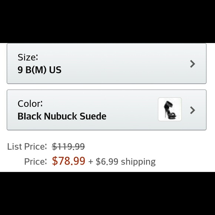This screenshot has height=215, width=215.
Task: Tap the $6.99 shipping amount
Action: [107, 162]
